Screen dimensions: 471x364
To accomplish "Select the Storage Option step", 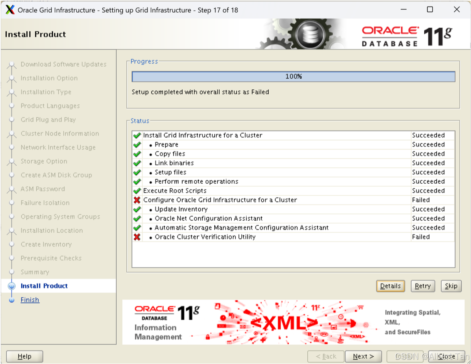I will [44, 161].
